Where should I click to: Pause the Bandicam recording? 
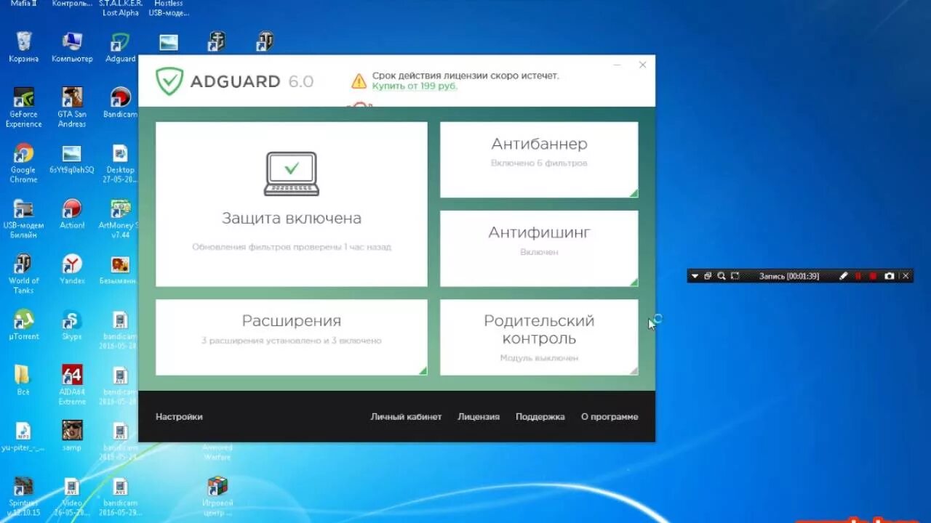[858, 276]
